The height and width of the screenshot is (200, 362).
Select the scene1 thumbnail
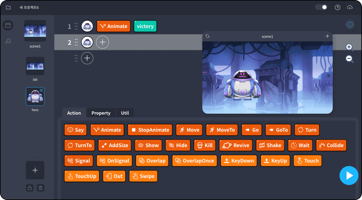pyautogui.click(x=35, y=30)
